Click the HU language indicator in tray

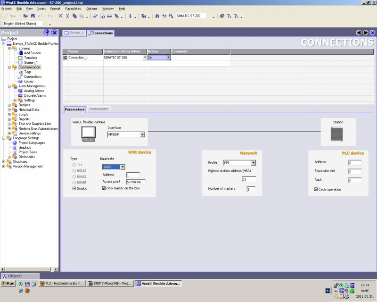pos(328,291)
